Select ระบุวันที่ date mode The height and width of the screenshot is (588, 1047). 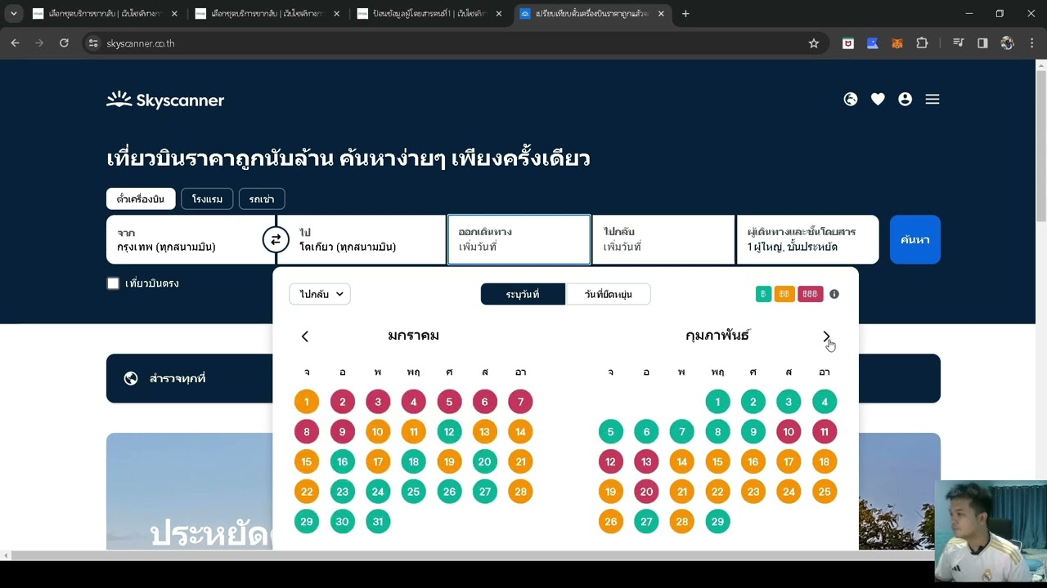point(523,294)
